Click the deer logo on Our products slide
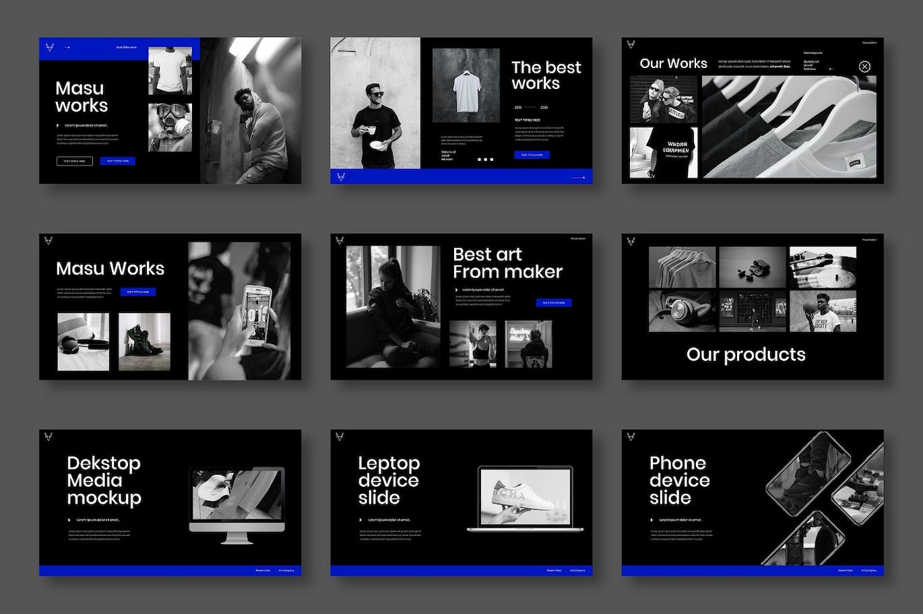The image size is (923, 614). coord(631,240)
